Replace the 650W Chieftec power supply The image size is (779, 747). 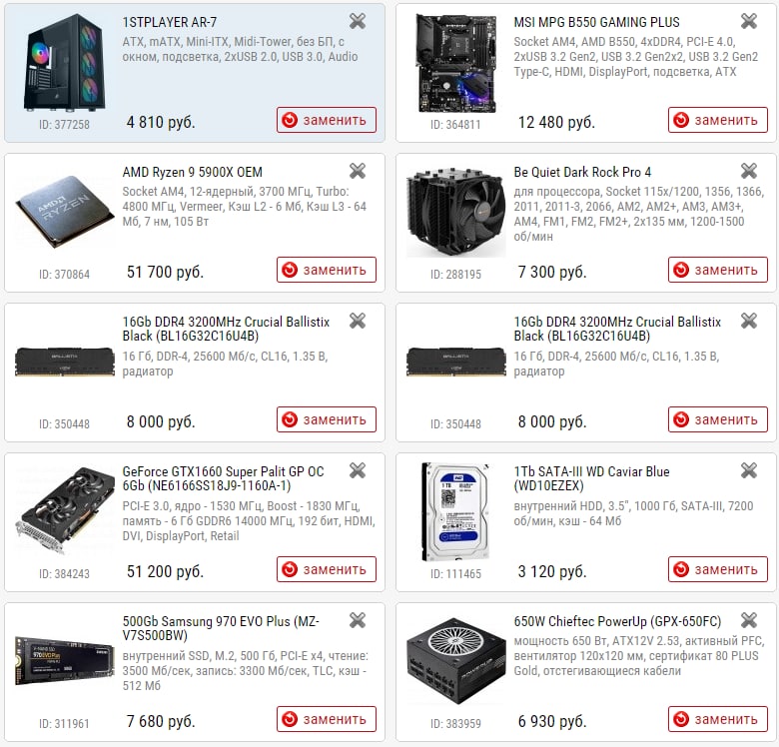tap(718, 719)
